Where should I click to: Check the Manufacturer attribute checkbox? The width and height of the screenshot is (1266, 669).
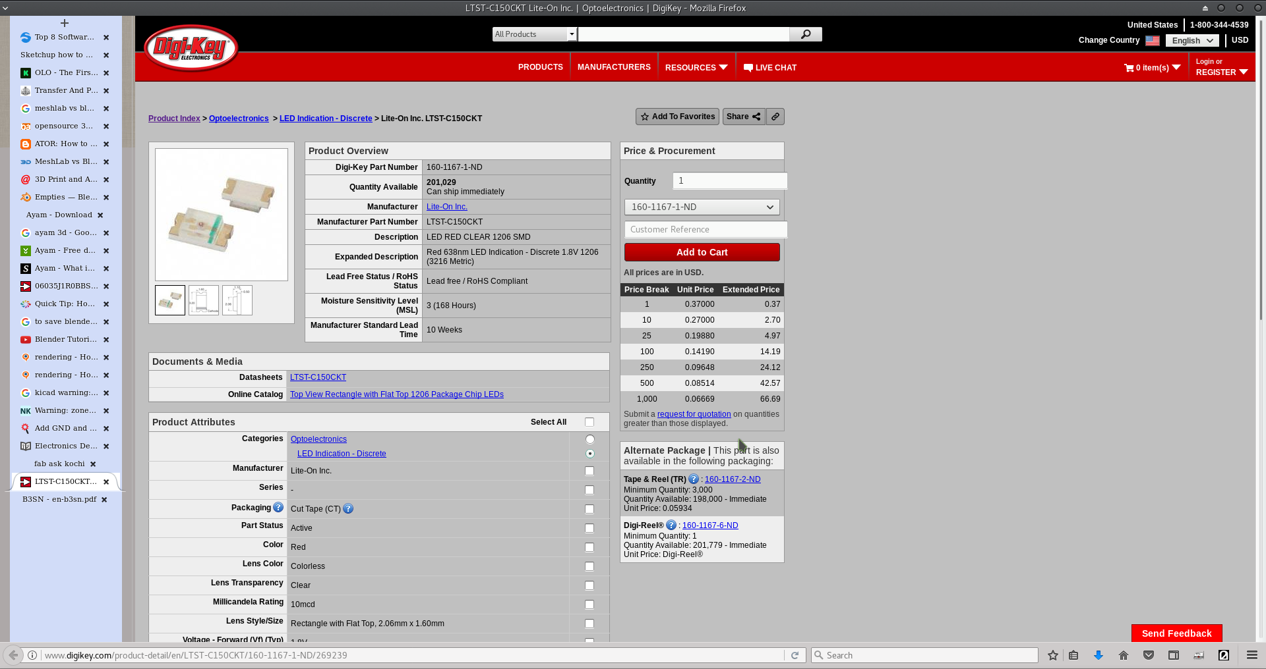tap(589, 471)
